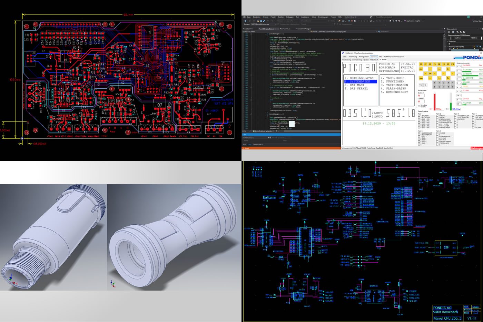Click the search magnifier icon in Visual Studio
483x322 pixels.
[371, 17]
